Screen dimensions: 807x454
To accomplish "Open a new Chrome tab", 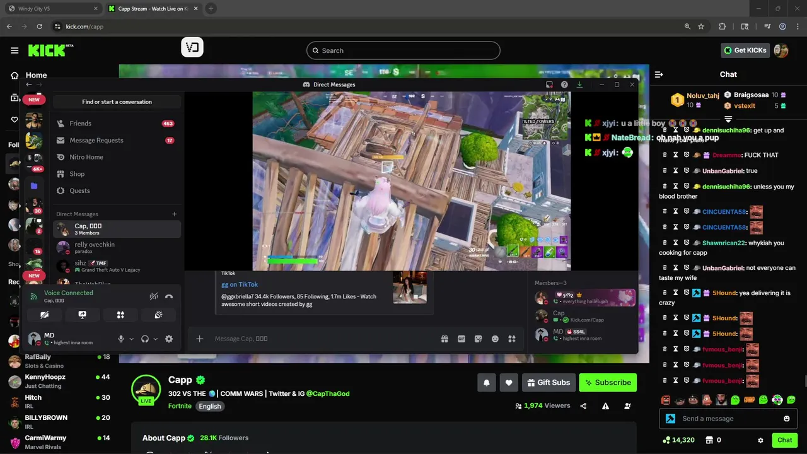I will click(211, 9).
